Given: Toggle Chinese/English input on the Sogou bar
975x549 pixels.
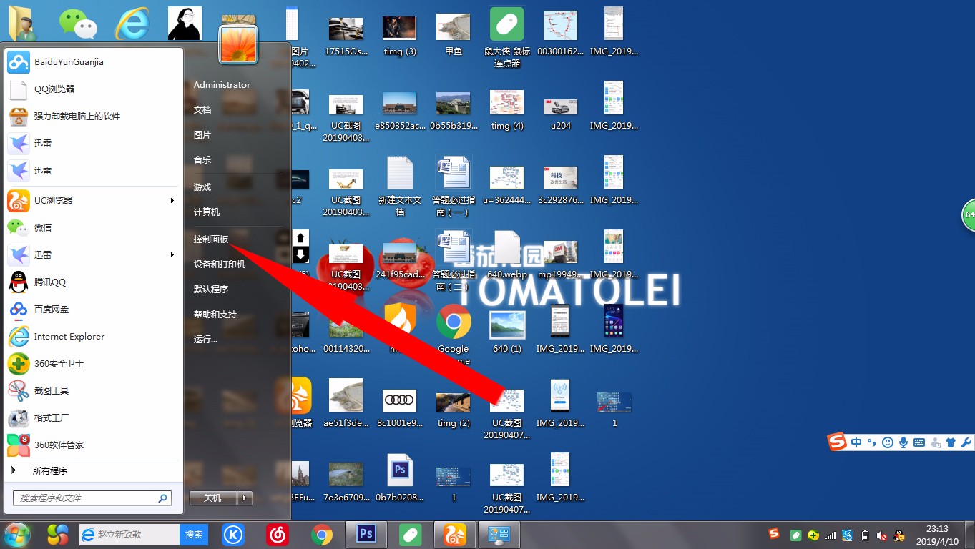Looking at the screenshot, I should point(856,442).
